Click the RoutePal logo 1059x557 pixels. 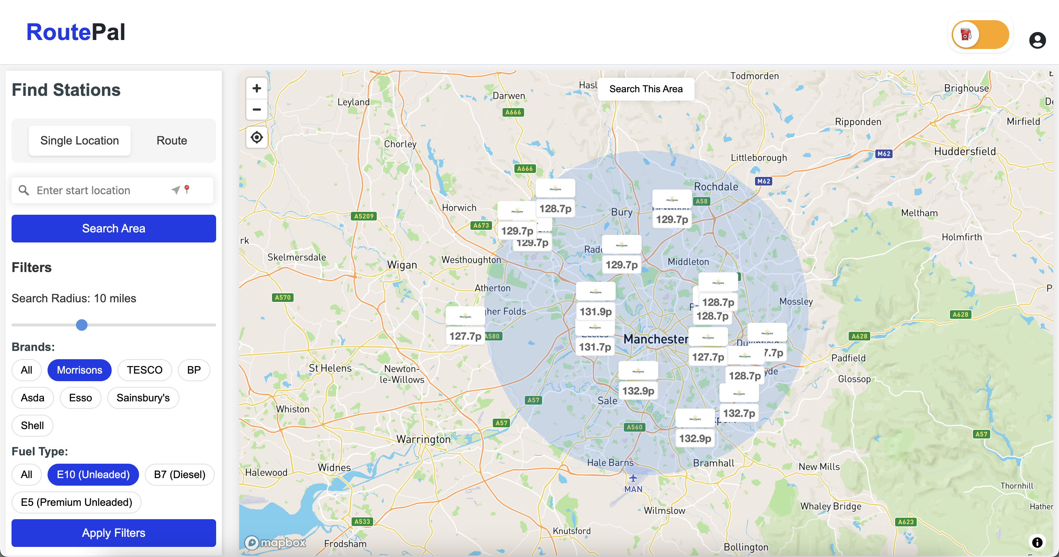[76, 32]
